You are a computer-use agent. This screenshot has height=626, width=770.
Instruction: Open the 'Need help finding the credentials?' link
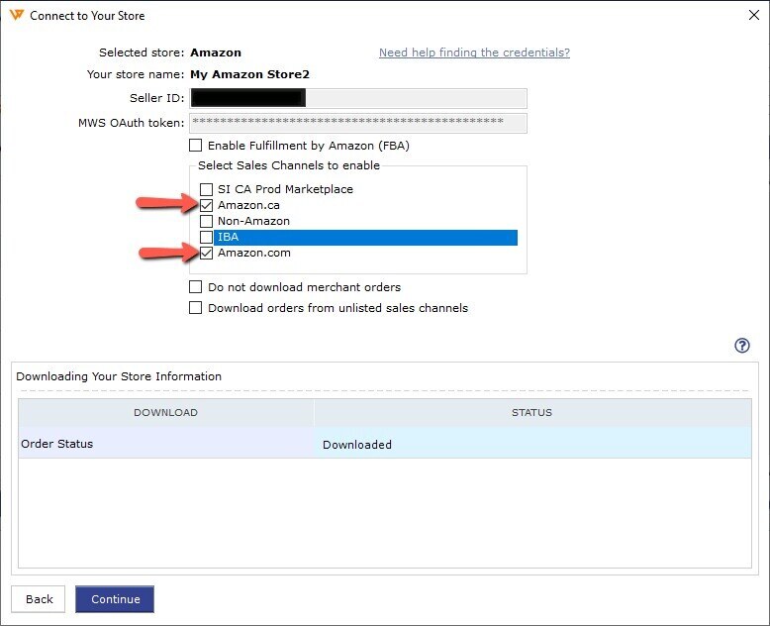click(474, 52)
